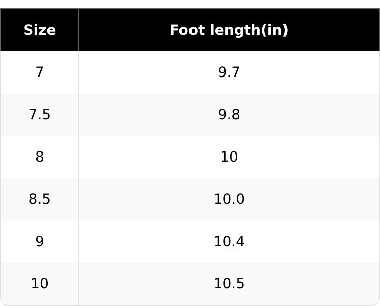380x306 pixels.
Task: Click the 9.8 foot length value
Action: (x=229, y=115)
